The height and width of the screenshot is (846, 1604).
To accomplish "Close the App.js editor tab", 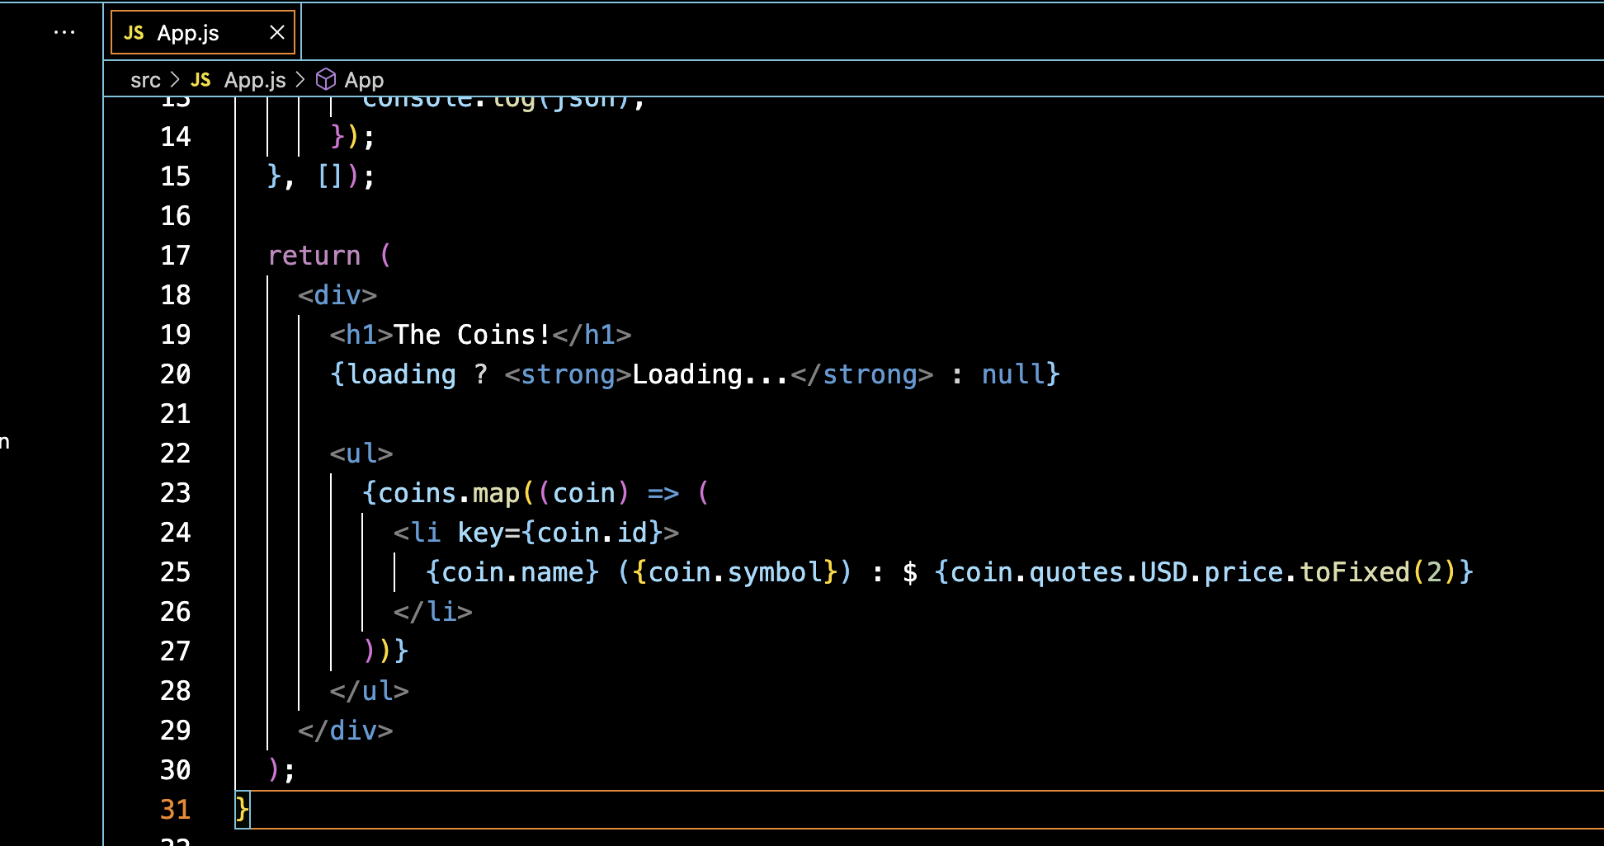I will [x=276, y=32].
